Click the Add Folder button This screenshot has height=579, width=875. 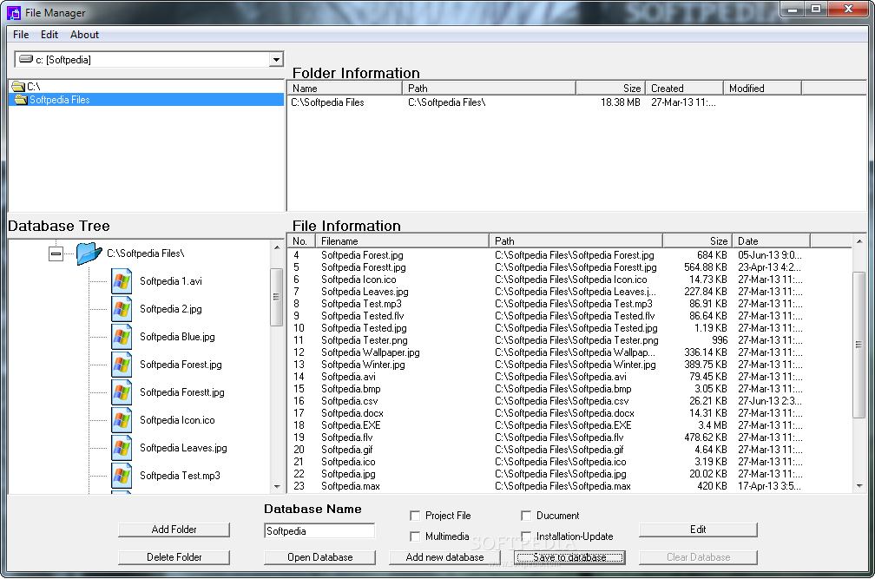(174, 530)
